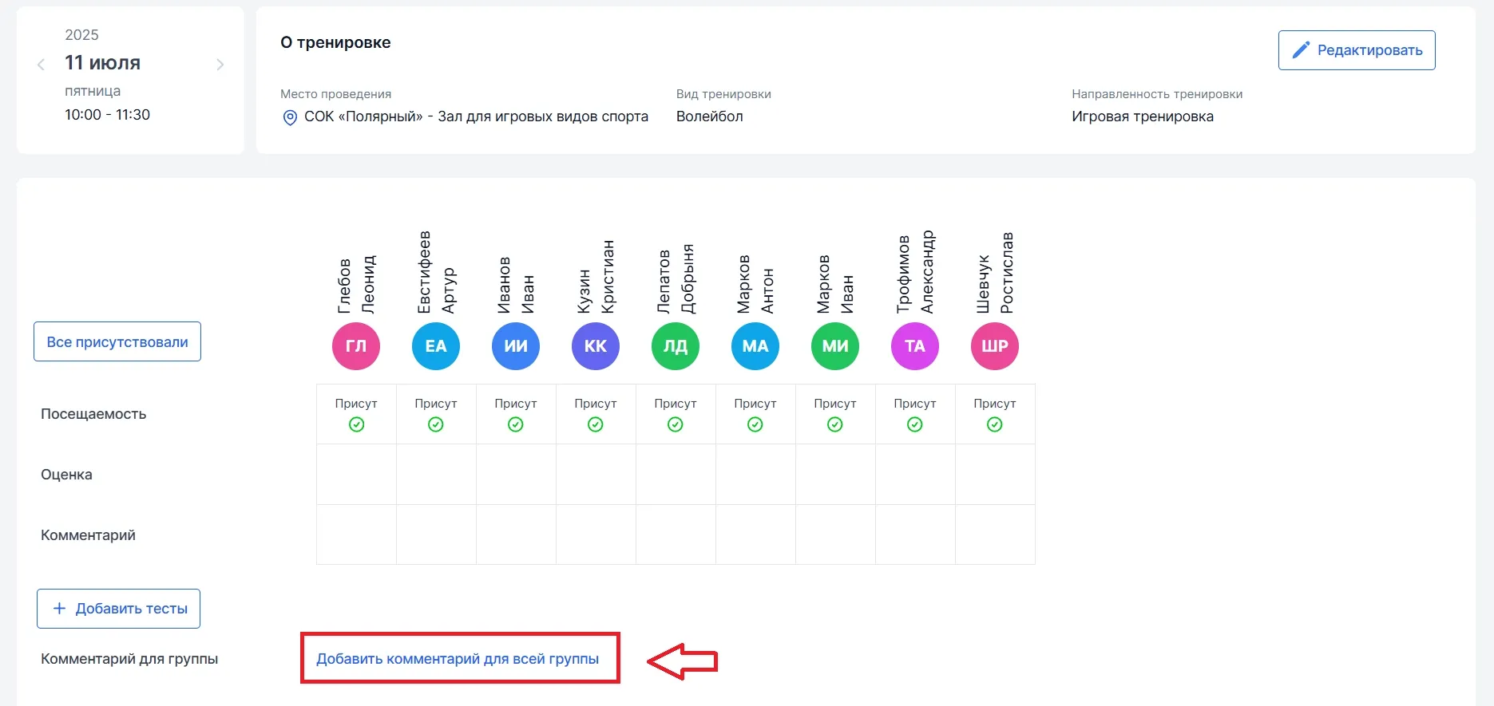
Task: Click the Оценка cell for Лепатов Добрыня
Action: (676, 475)
